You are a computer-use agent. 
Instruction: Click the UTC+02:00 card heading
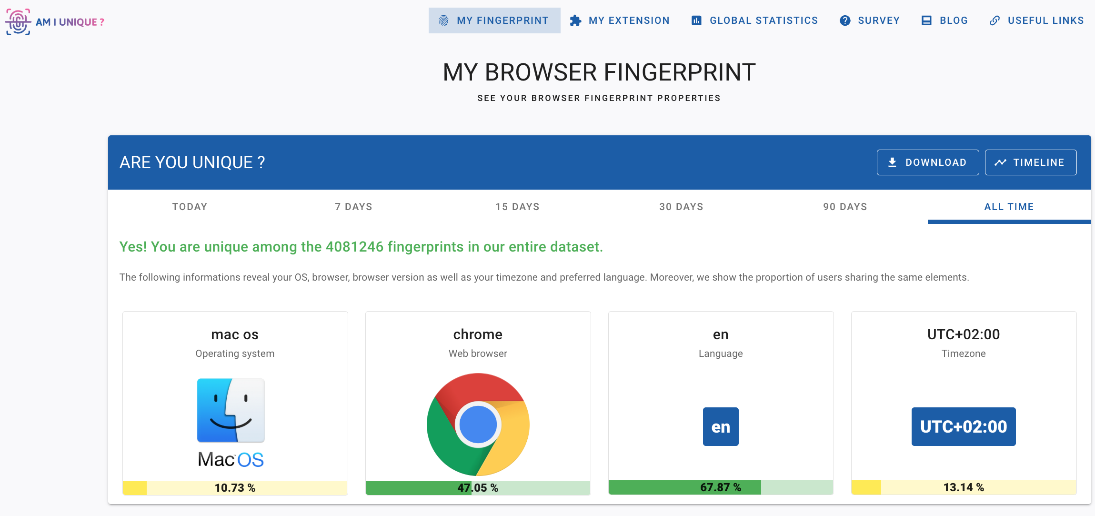point(964,334)
